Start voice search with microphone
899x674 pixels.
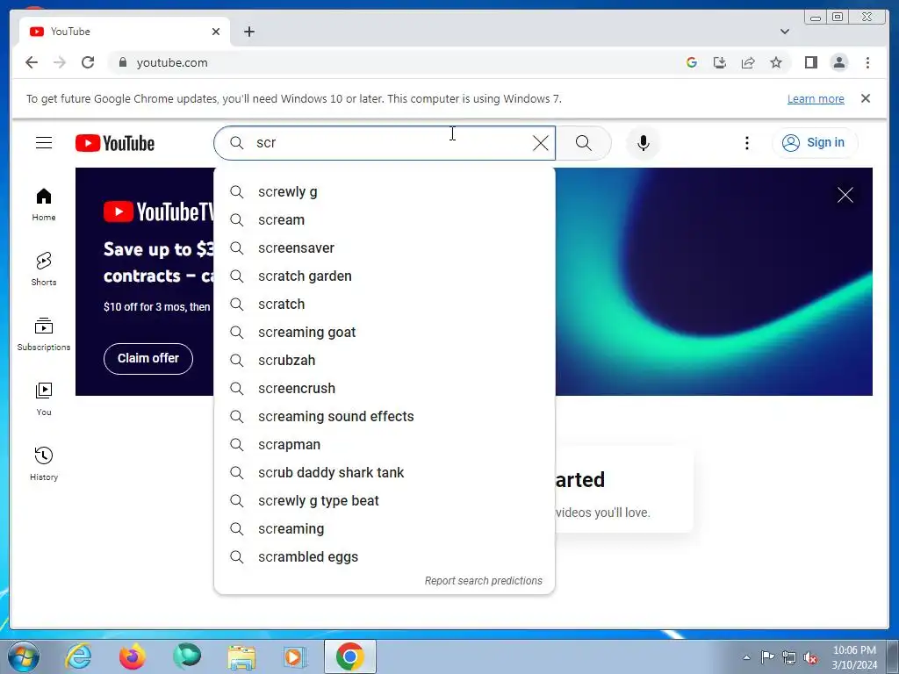[x=644, y=143]
